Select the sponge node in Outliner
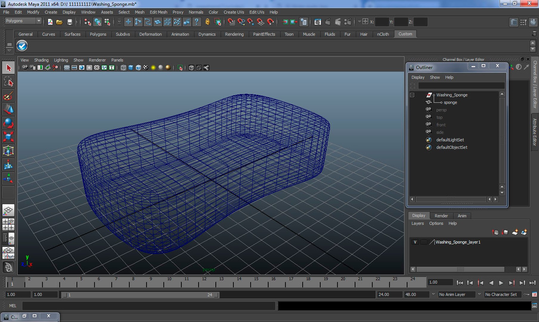This screenshot has height=322, width=539. (450, 103)
